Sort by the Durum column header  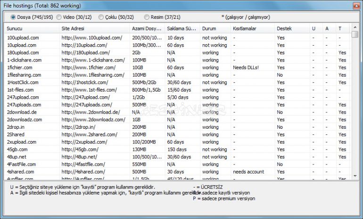coord(215,29)
